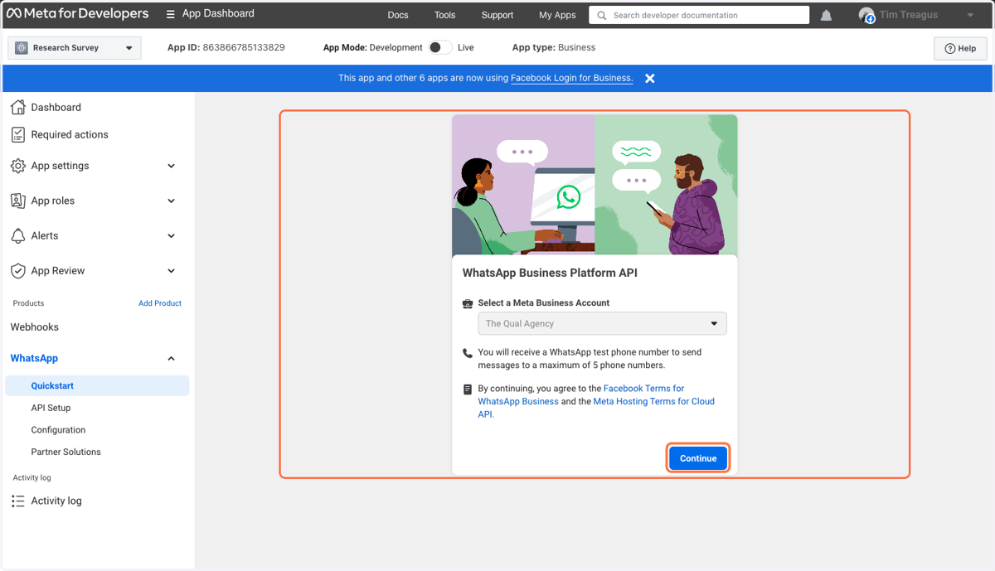
Task: Click the Add Product link
Action: [x=160, y=303]
